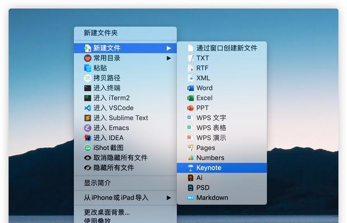Expand the 常用目录 submenu arrow
The width and height of the screenshot is (347, 223).
169,58
